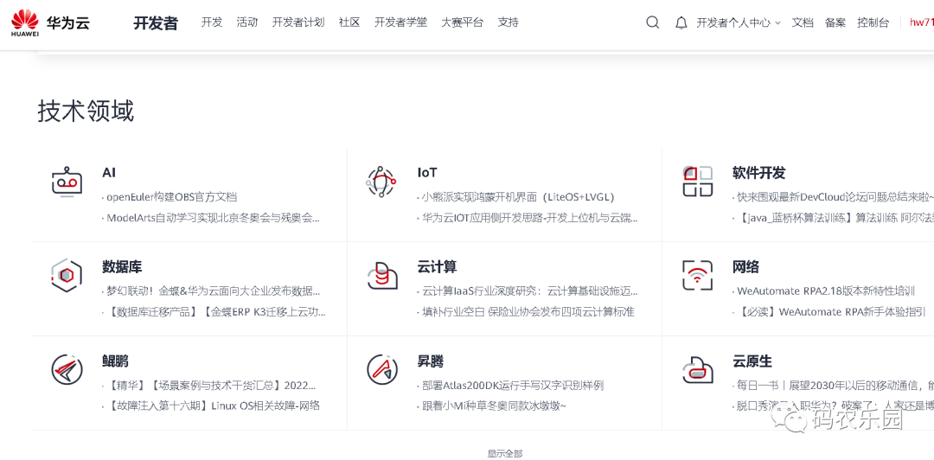Expand the 开发者个人中心 dropdown

tap(739, 23)
